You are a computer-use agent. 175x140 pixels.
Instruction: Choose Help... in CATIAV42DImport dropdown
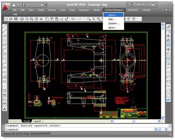click(x=113, y=19)
